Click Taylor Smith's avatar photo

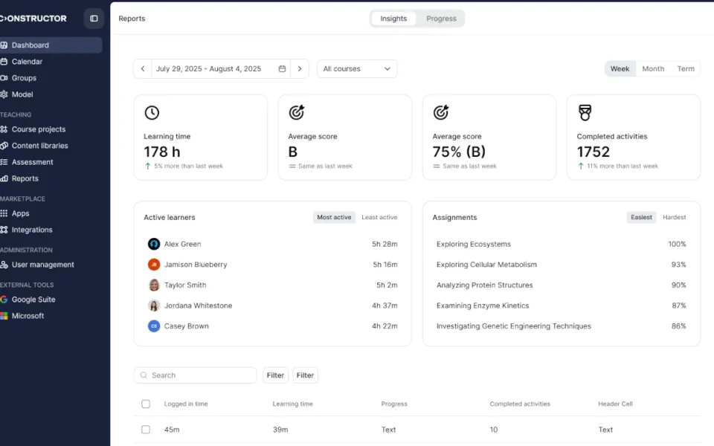(x=154, y=285)
